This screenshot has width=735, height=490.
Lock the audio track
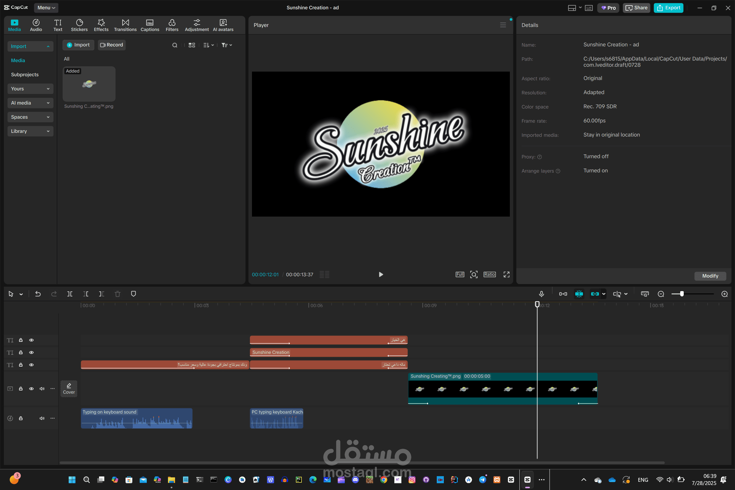point(21,418)
